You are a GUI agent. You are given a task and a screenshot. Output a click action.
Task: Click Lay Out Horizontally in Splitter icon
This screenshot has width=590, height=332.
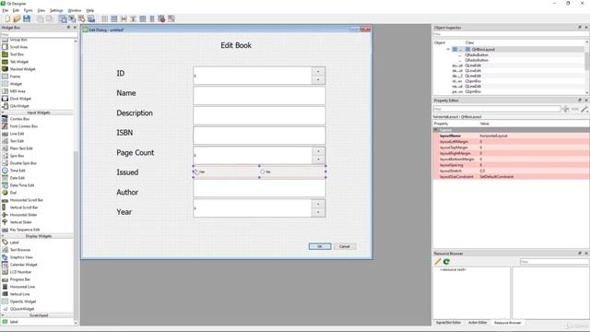(124, 18)
